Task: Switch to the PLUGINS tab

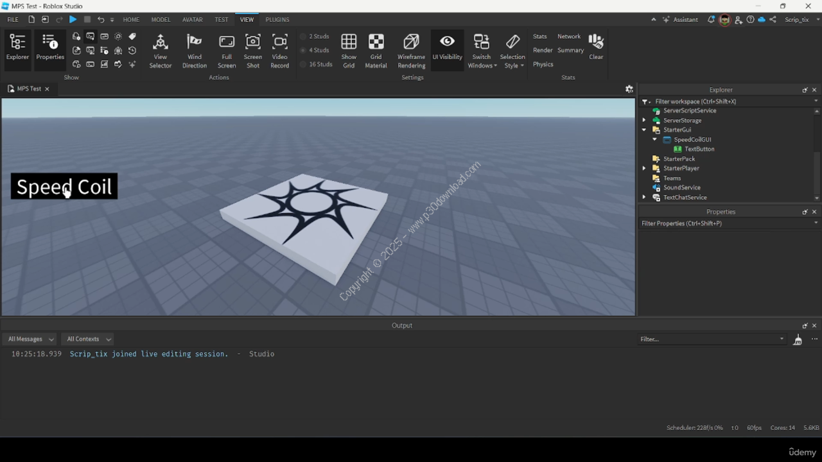Action: coord(277,19)
